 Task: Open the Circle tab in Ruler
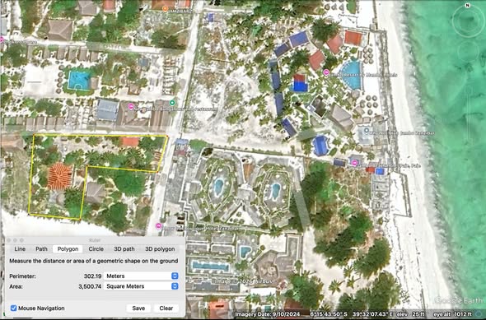96,248
